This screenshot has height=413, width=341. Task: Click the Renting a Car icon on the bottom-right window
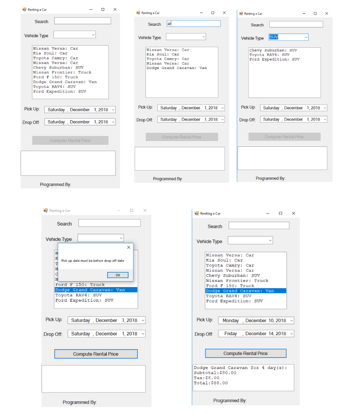coord(196,213)
